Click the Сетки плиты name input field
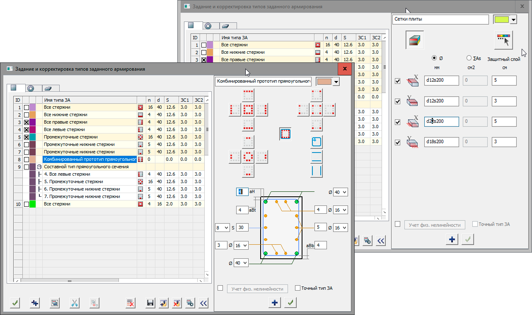The width and height of the screenshot is (532, 315). coord(440,19)
